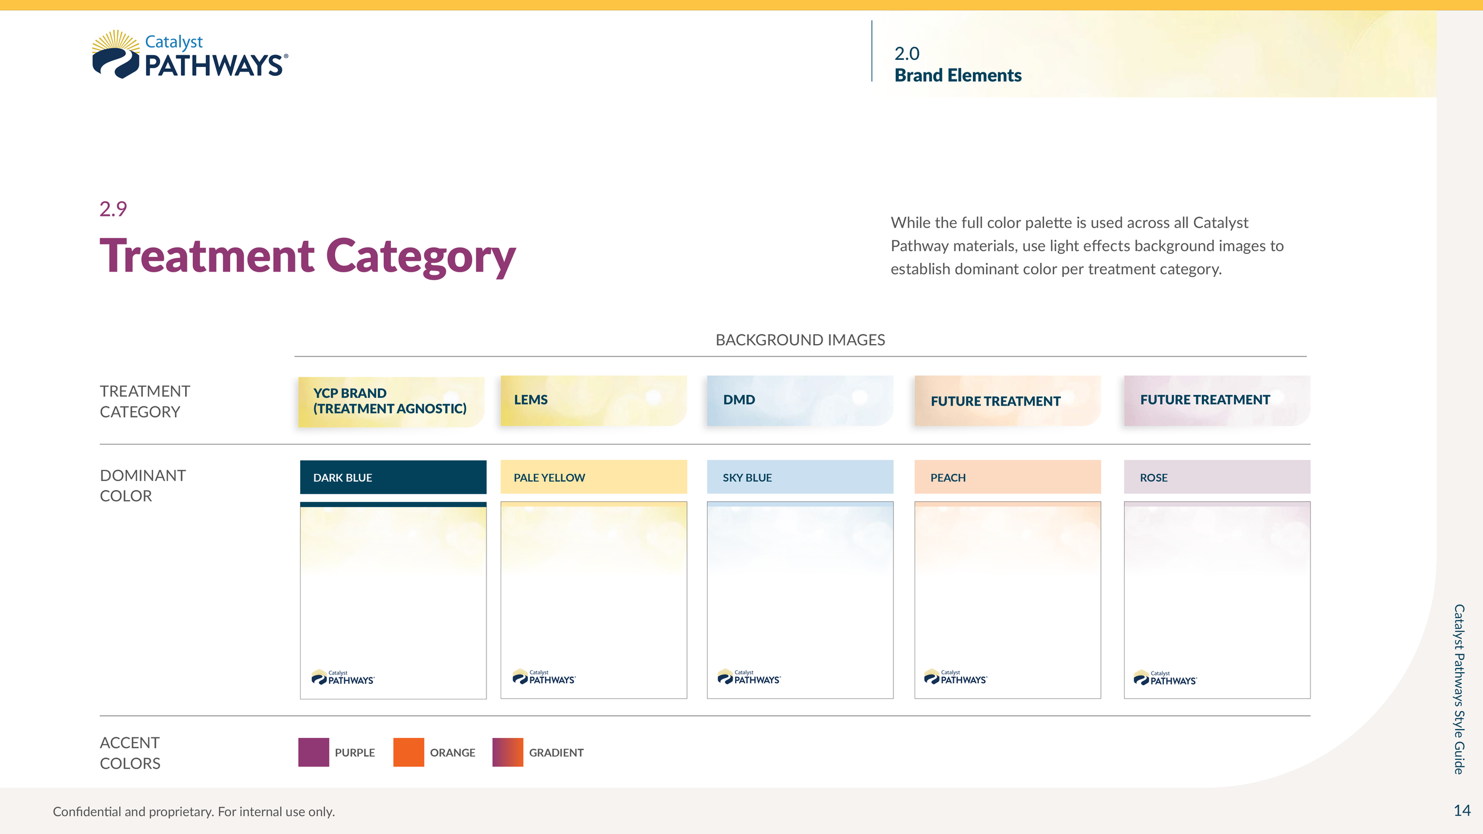Viewport: 1483px width, 834px height.
Task: Click the logo on the peach Future Treatment card
Action: (x=955, y=676)
